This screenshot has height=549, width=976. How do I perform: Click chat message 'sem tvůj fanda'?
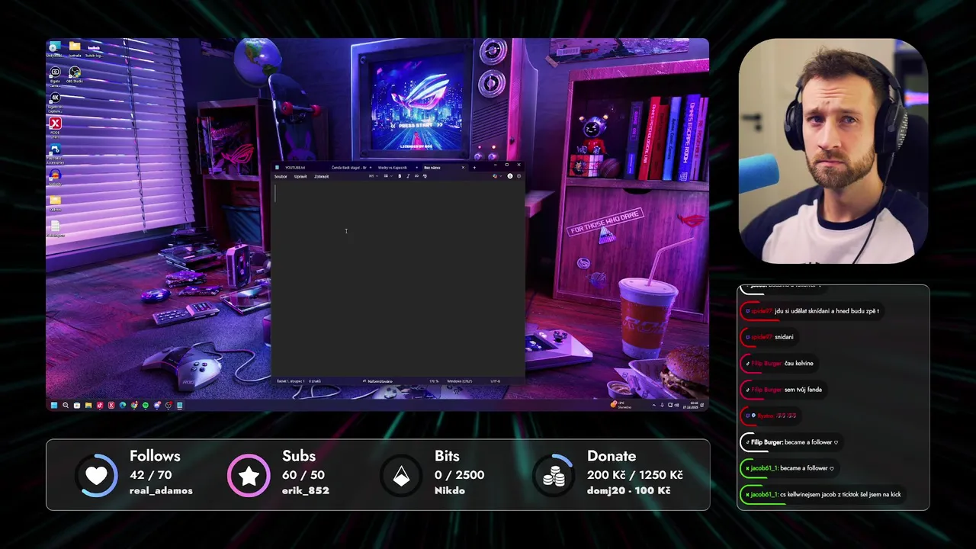point(803,390)
